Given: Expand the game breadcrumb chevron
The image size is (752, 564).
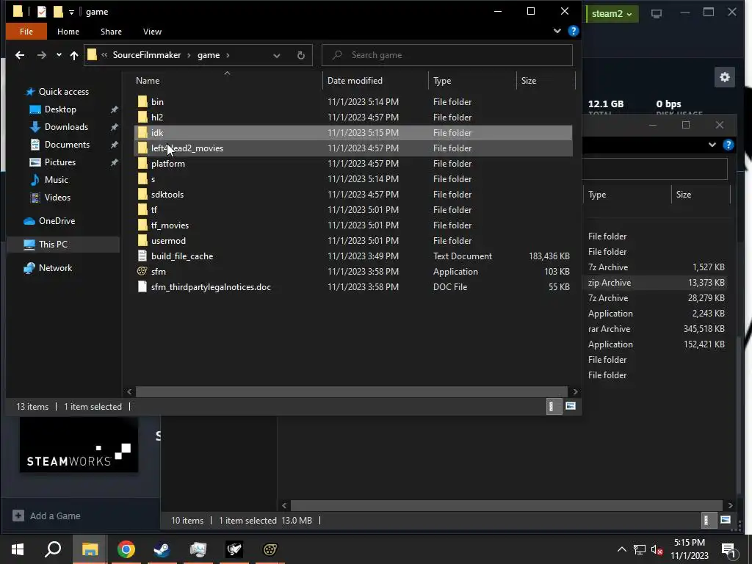Looking at the screenshot, I should [x=228, y=55].
